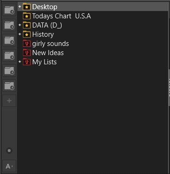This screenshot has height=174, width=170.
Task: Expand the My Lists folder
Action: click(20, 62)
